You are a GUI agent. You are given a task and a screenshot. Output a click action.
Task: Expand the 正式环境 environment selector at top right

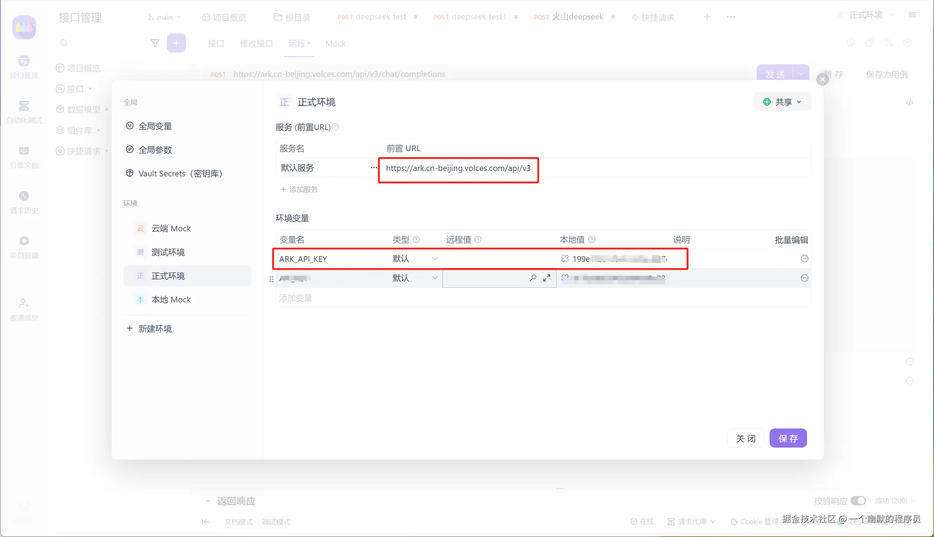click(866, 15)
